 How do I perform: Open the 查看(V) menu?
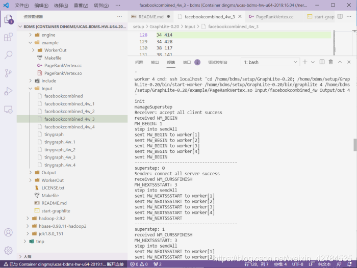(x=81, y=5)
